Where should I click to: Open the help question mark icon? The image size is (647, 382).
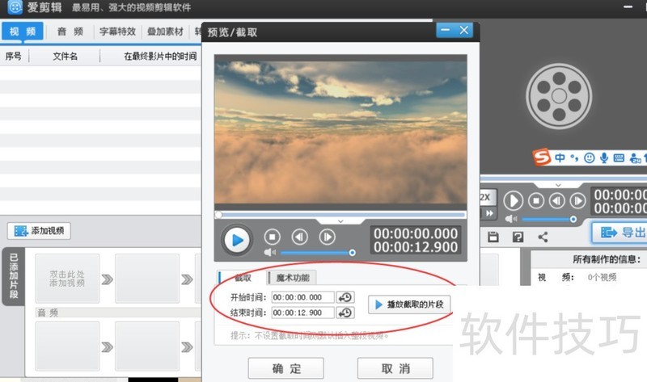coord(518,237)
